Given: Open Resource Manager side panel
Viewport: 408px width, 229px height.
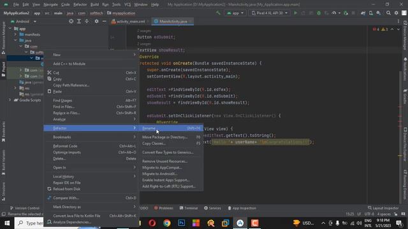Looking at the screenshot, I should pyautogui.click(x=3, y=38).
